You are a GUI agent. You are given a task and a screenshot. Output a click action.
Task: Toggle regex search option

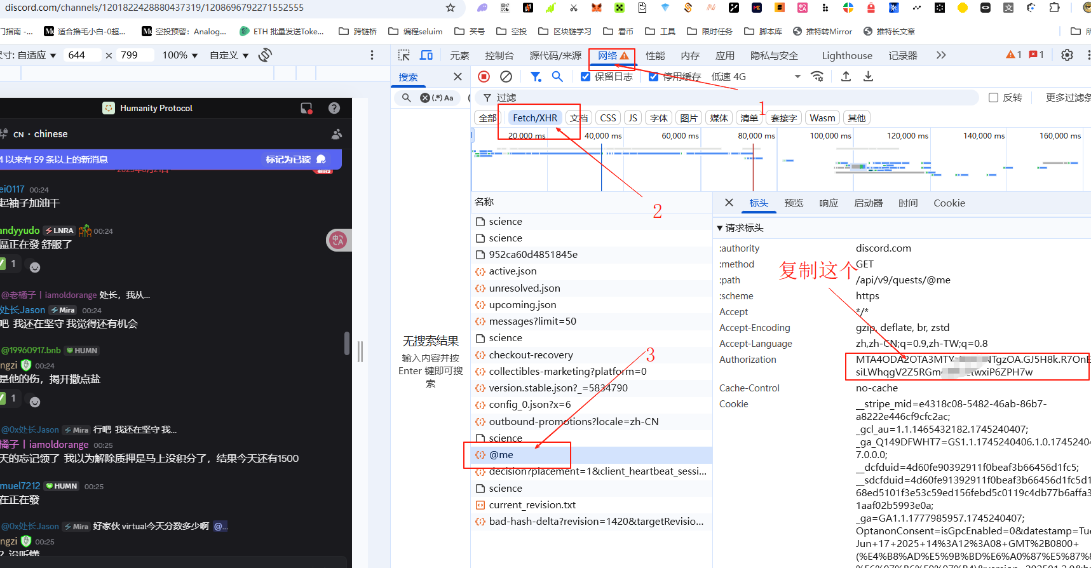click(437, 98)
